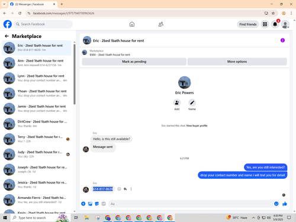Screen dimensions: 296x222
Task: Open the tab search dropdown arrow
Action: (4, 4)
